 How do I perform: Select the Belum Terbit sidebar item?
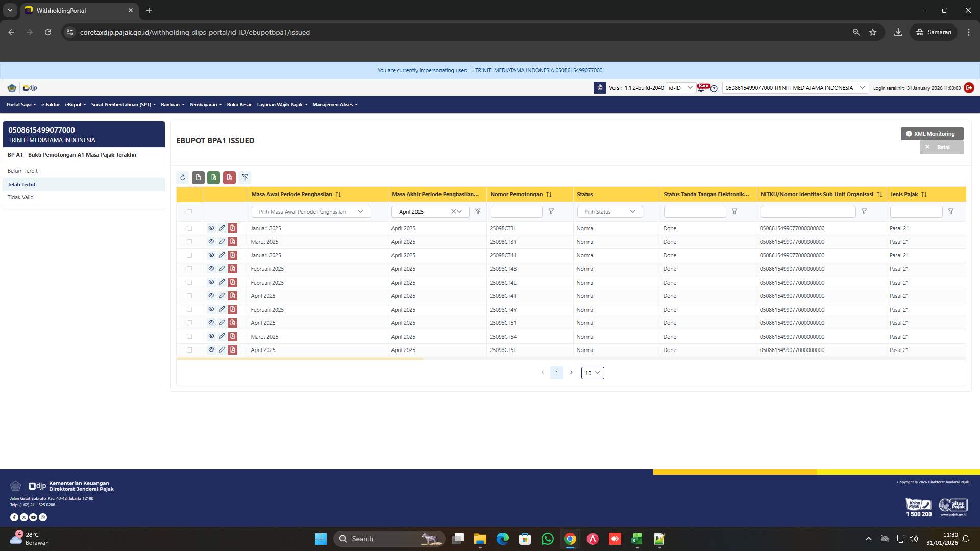(x=22, y=171)
